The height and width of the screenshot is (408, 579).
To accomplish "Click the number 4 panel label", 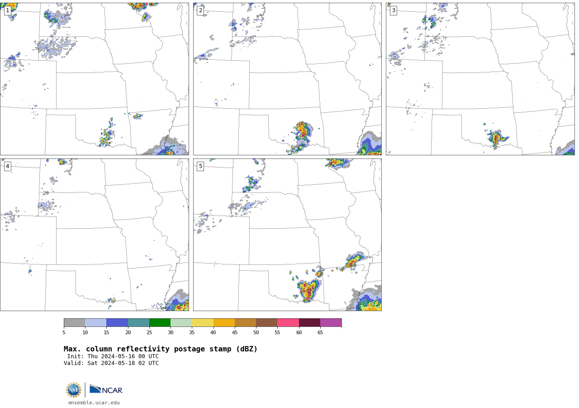I will [8, 166].
